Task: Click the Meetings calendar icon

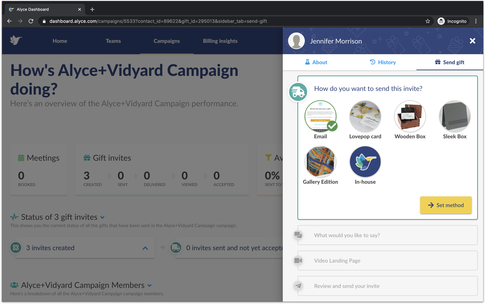Action: [x=21, y=158]
